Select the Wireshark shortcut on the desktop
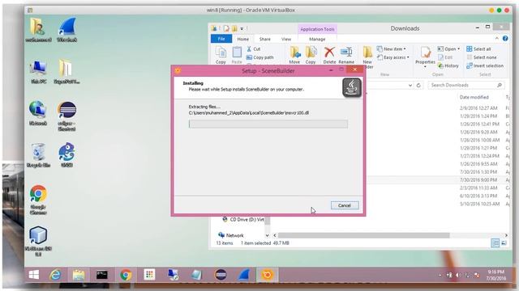The image size is (519, 291). [66, 31]
